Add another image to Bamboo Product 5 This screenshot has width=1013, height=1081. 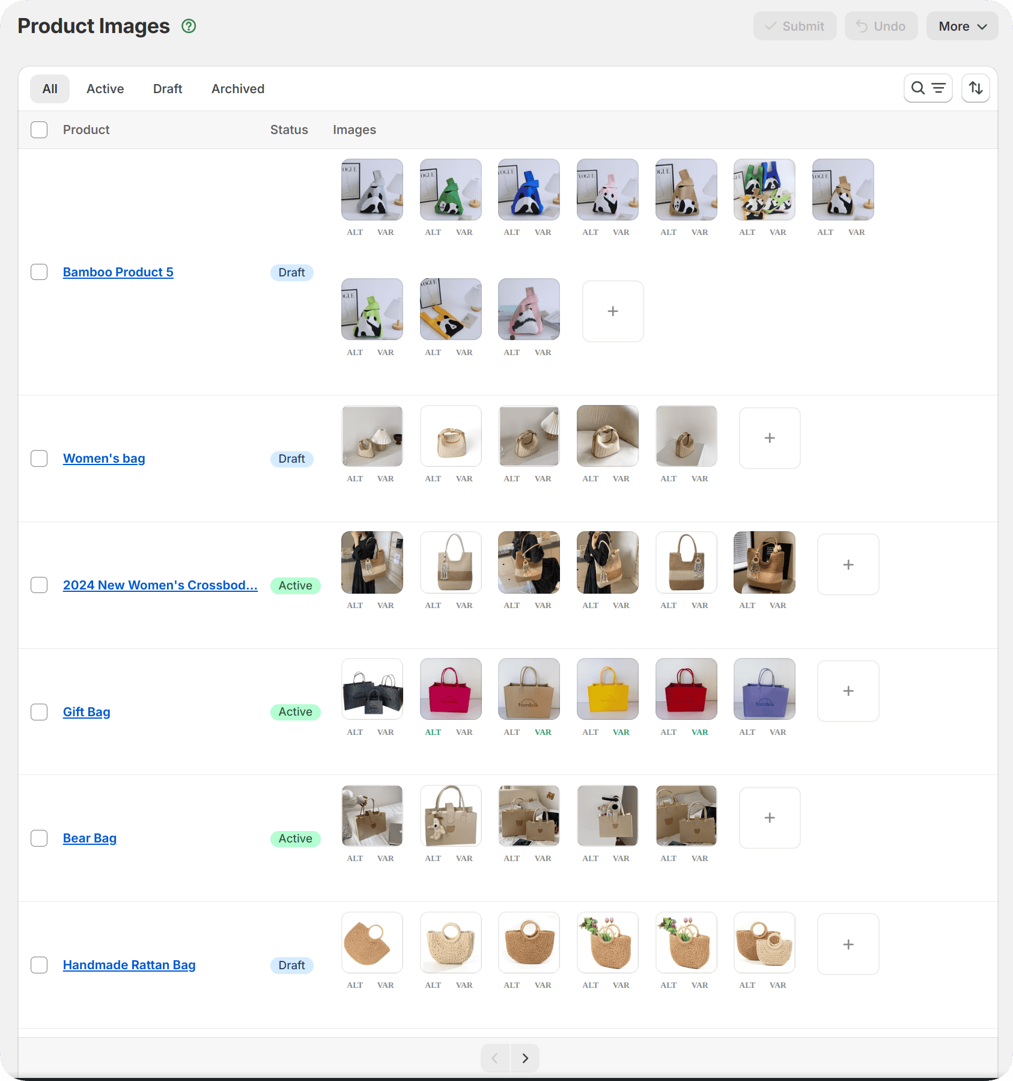(x=612, y=311)
